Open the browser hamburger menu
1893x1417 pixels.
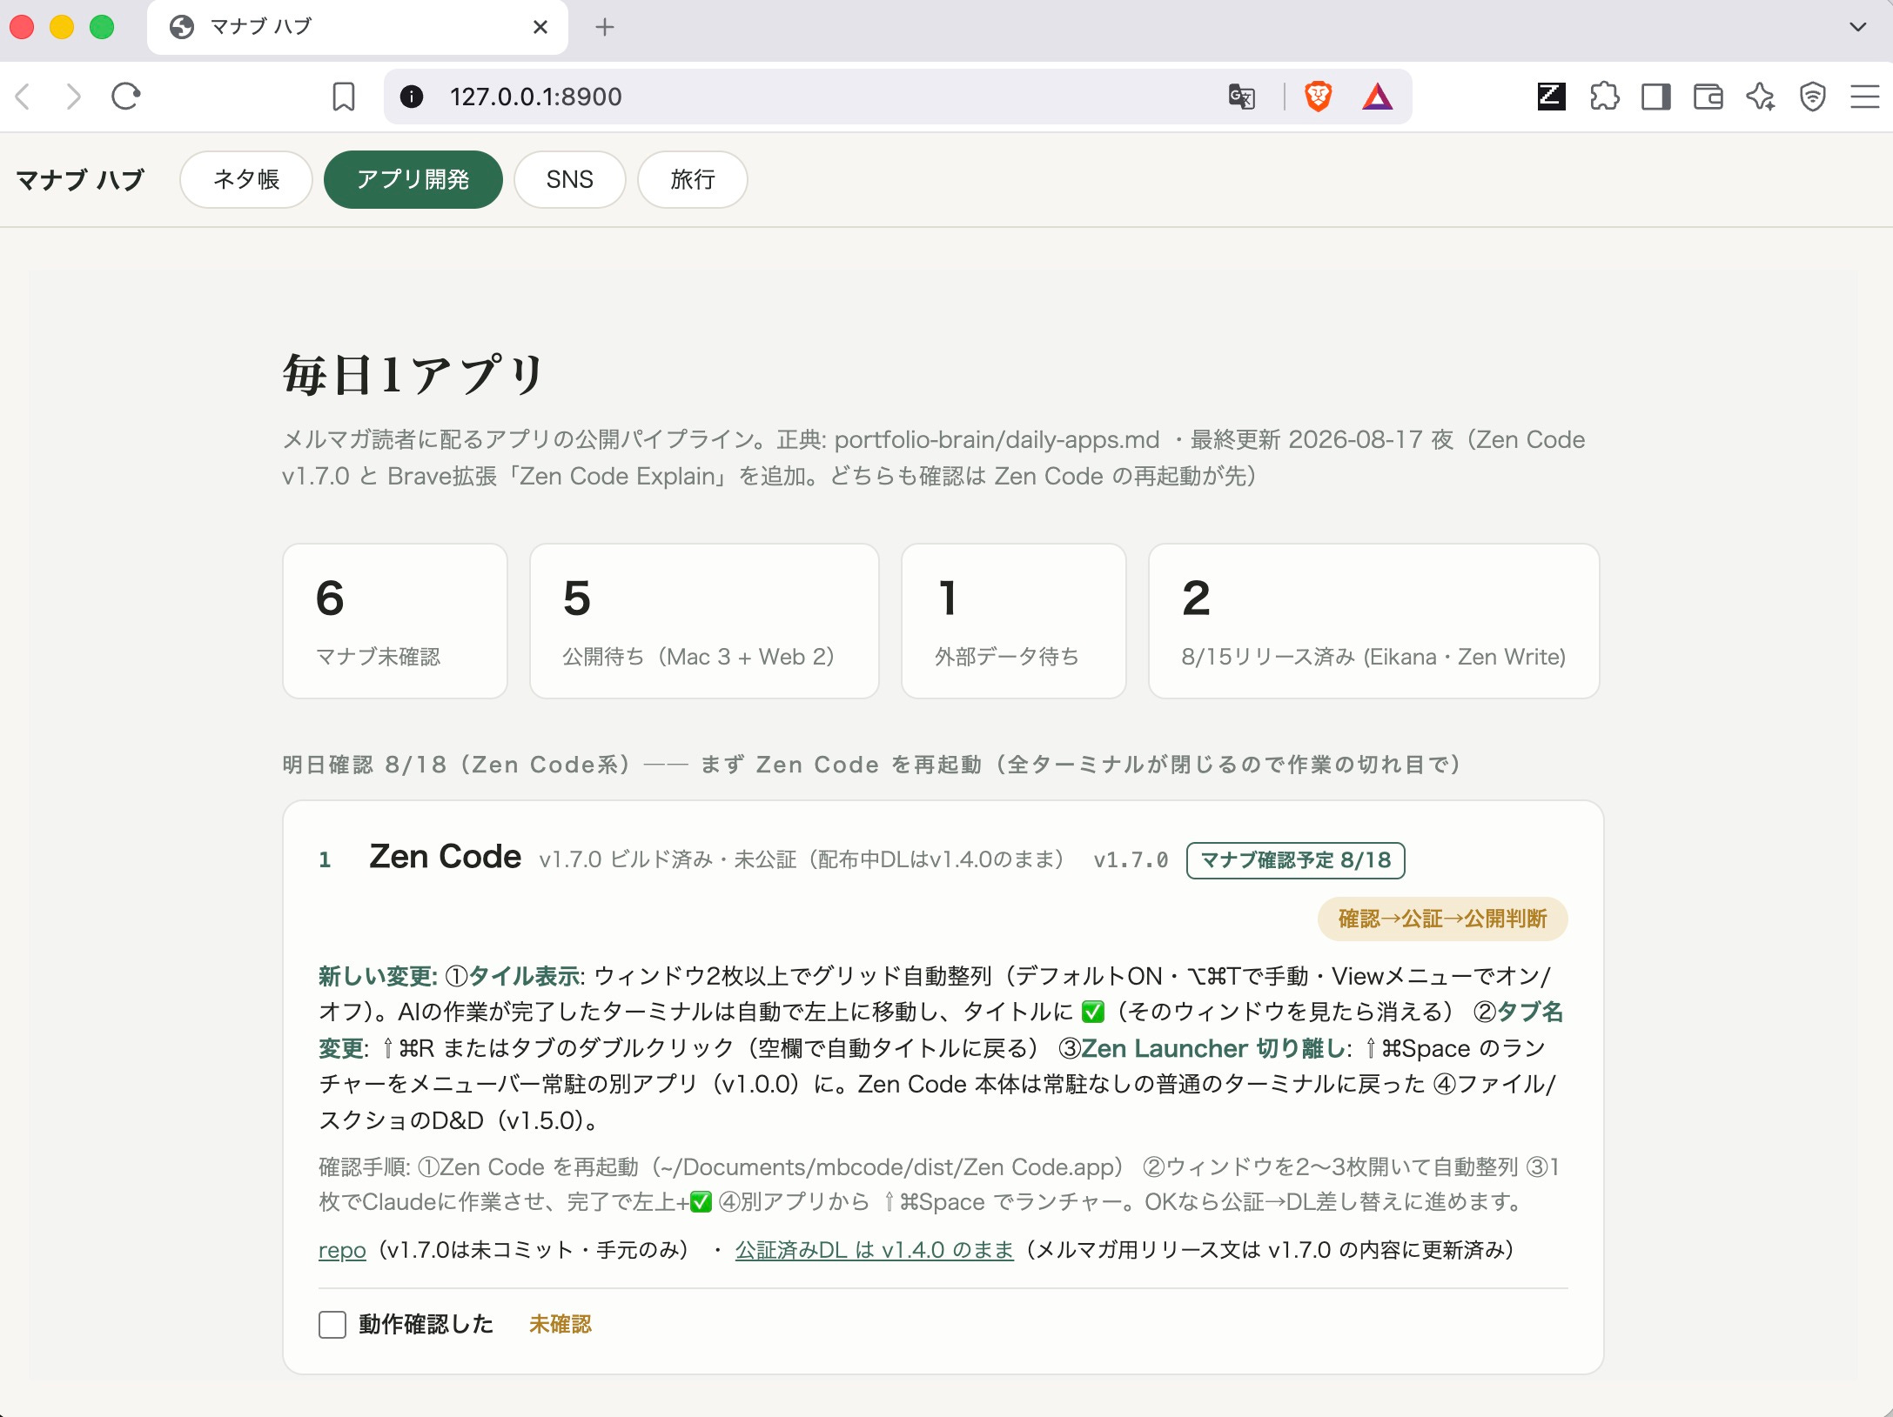click(1864, 97)
